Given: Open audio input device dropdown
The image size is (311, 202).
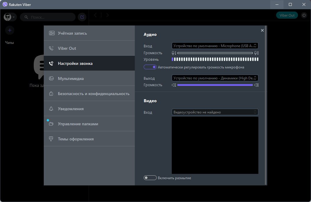Looking at the screenshot, I should coord(215,46).
